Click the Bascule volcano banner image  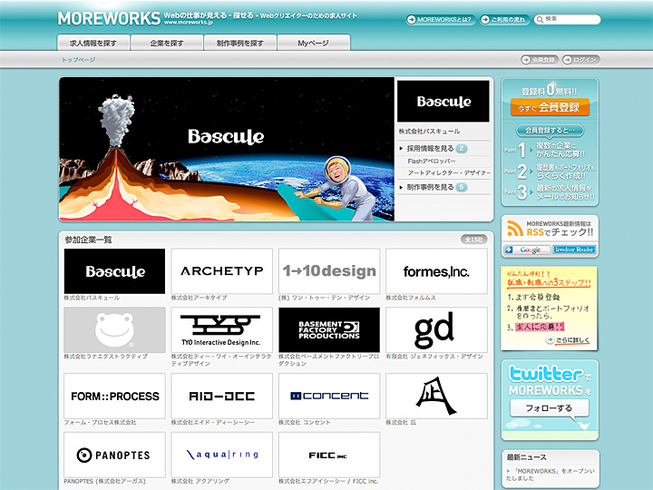tap(227, 148)
